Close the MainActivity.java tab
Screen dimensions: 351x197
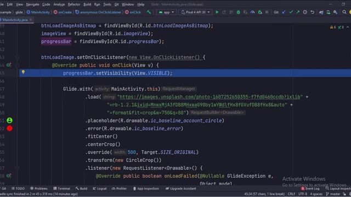[31, 20]
